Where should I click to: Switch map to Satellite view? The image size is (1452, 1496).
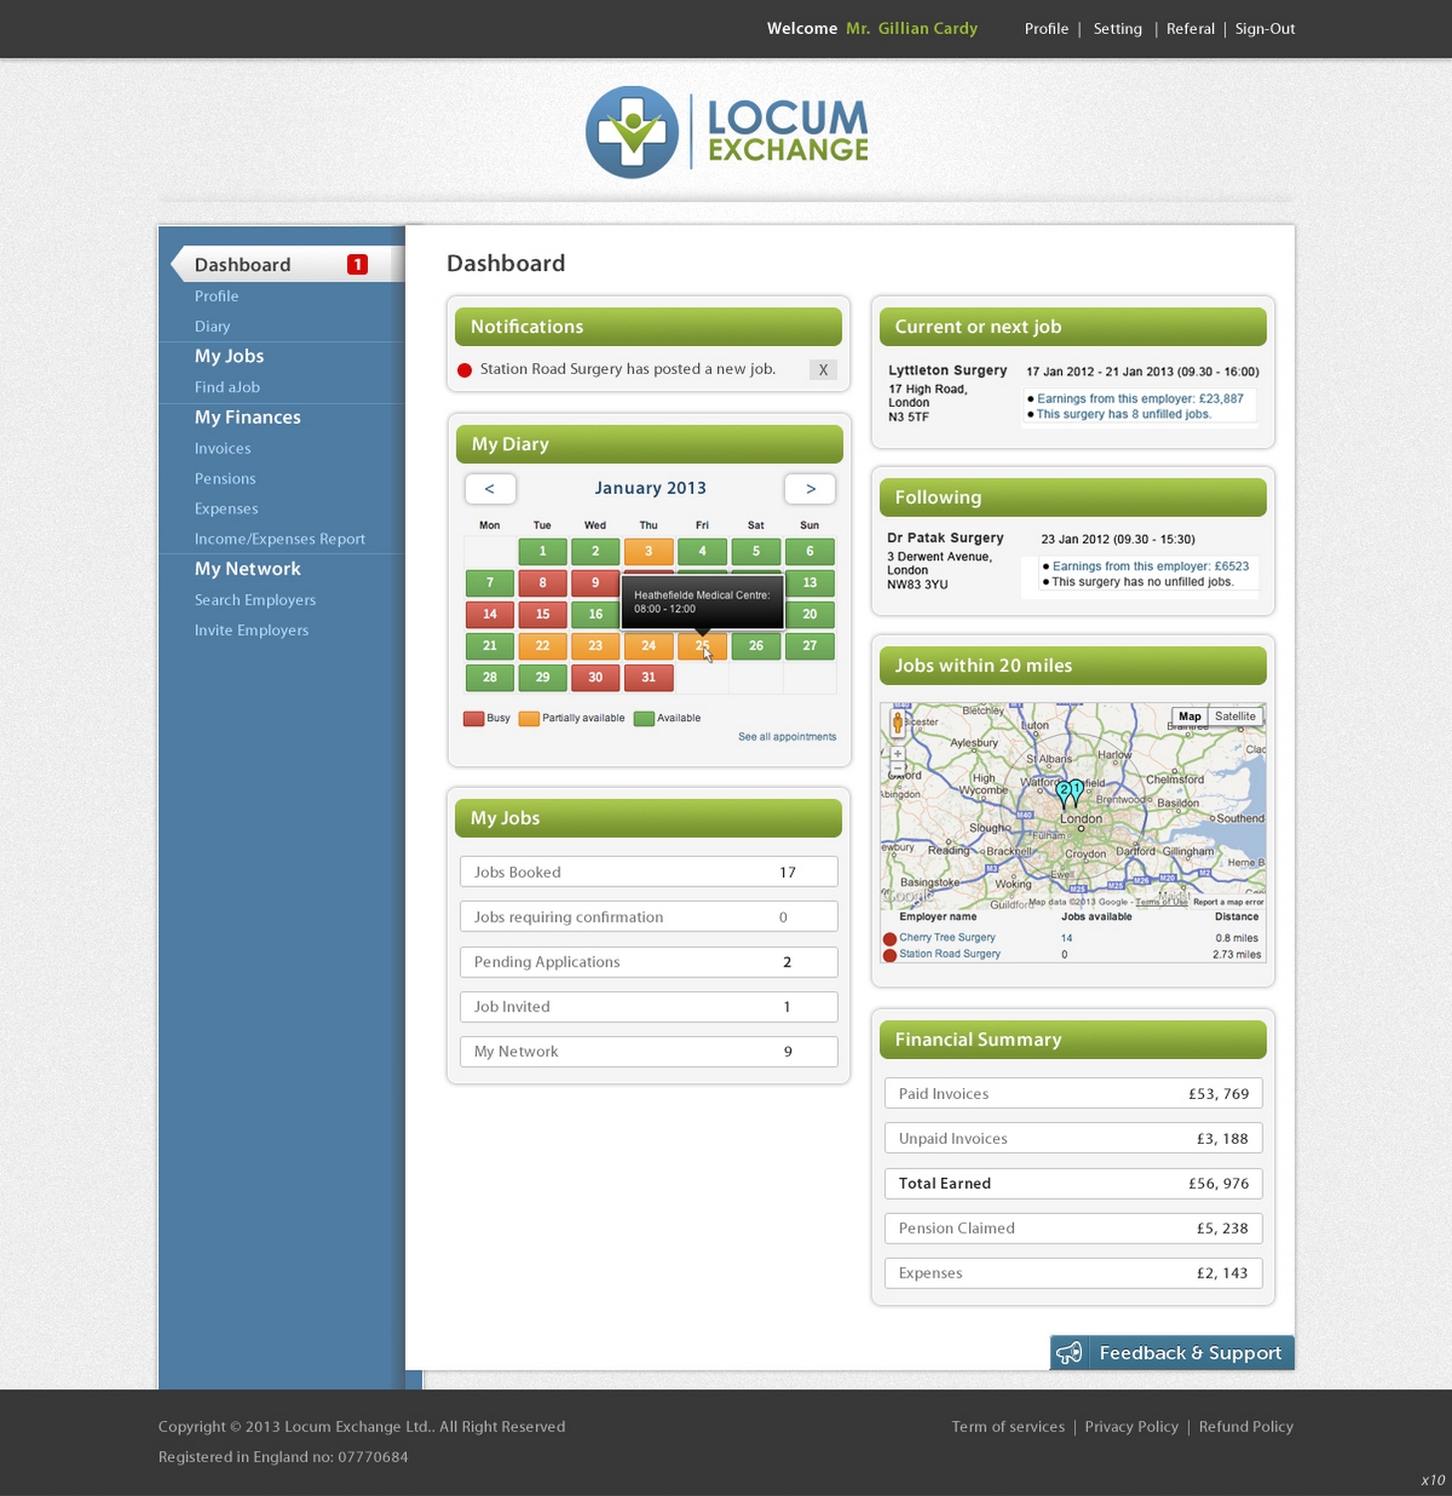[1235, 716]
